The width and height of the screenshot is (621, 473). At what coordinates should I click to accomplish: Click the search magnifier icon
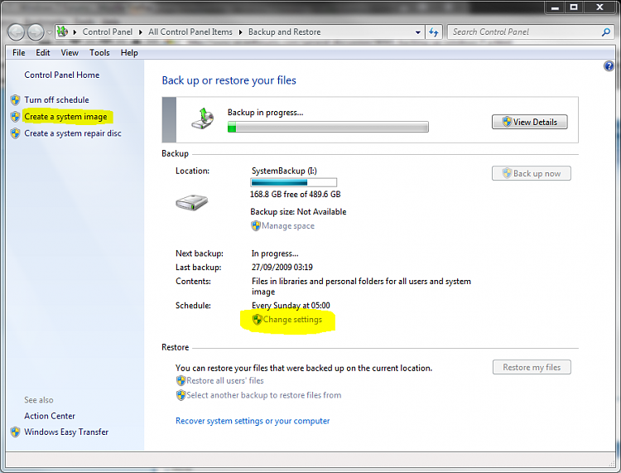tap(605, 31)
